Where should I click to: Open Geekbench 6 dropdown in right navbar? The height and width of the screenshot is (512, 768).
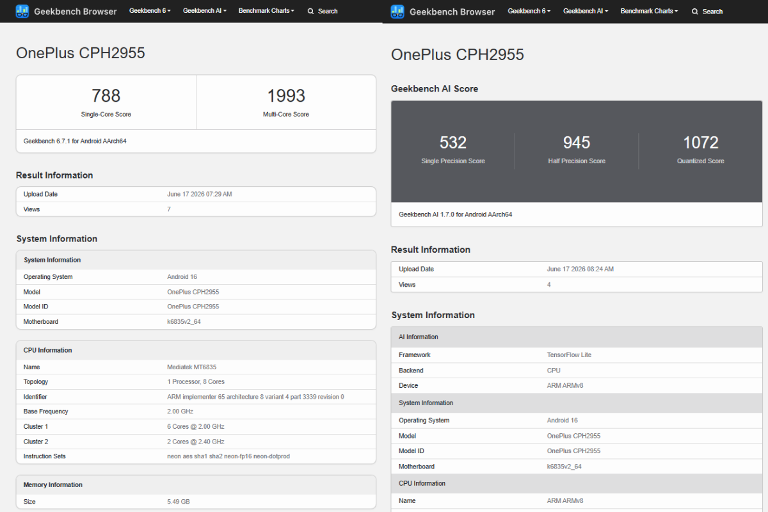529,11
